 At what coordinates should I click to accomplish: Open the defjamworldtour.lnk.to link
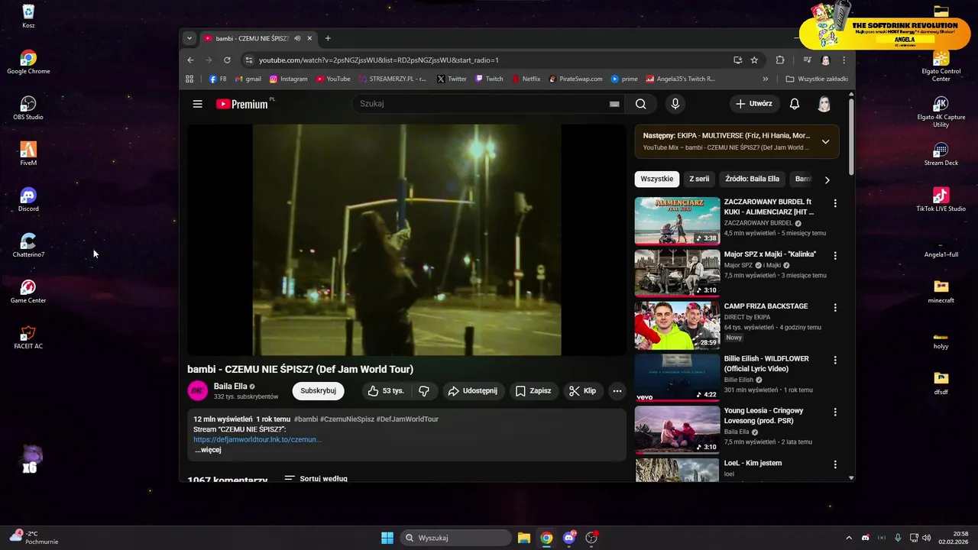257,440
